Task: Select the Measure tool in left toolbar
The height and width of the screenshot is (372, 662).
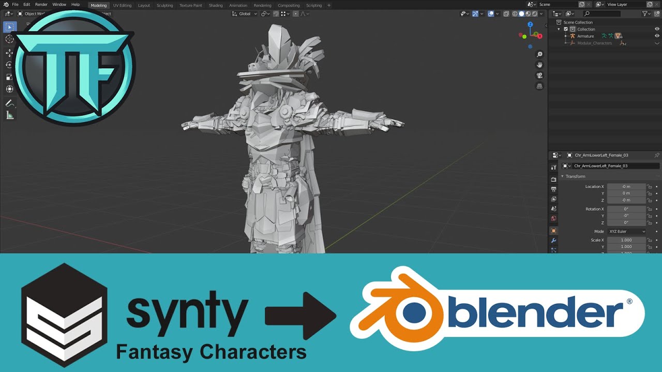Action: click(x=9, y=115)
